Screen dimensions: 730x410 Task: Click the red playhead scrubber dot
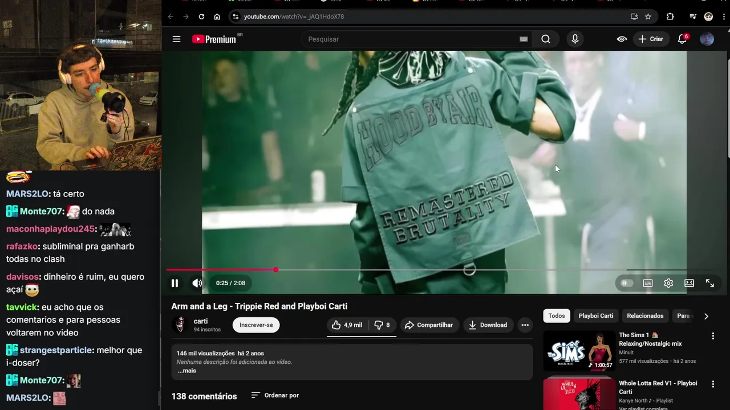point(276,270)
